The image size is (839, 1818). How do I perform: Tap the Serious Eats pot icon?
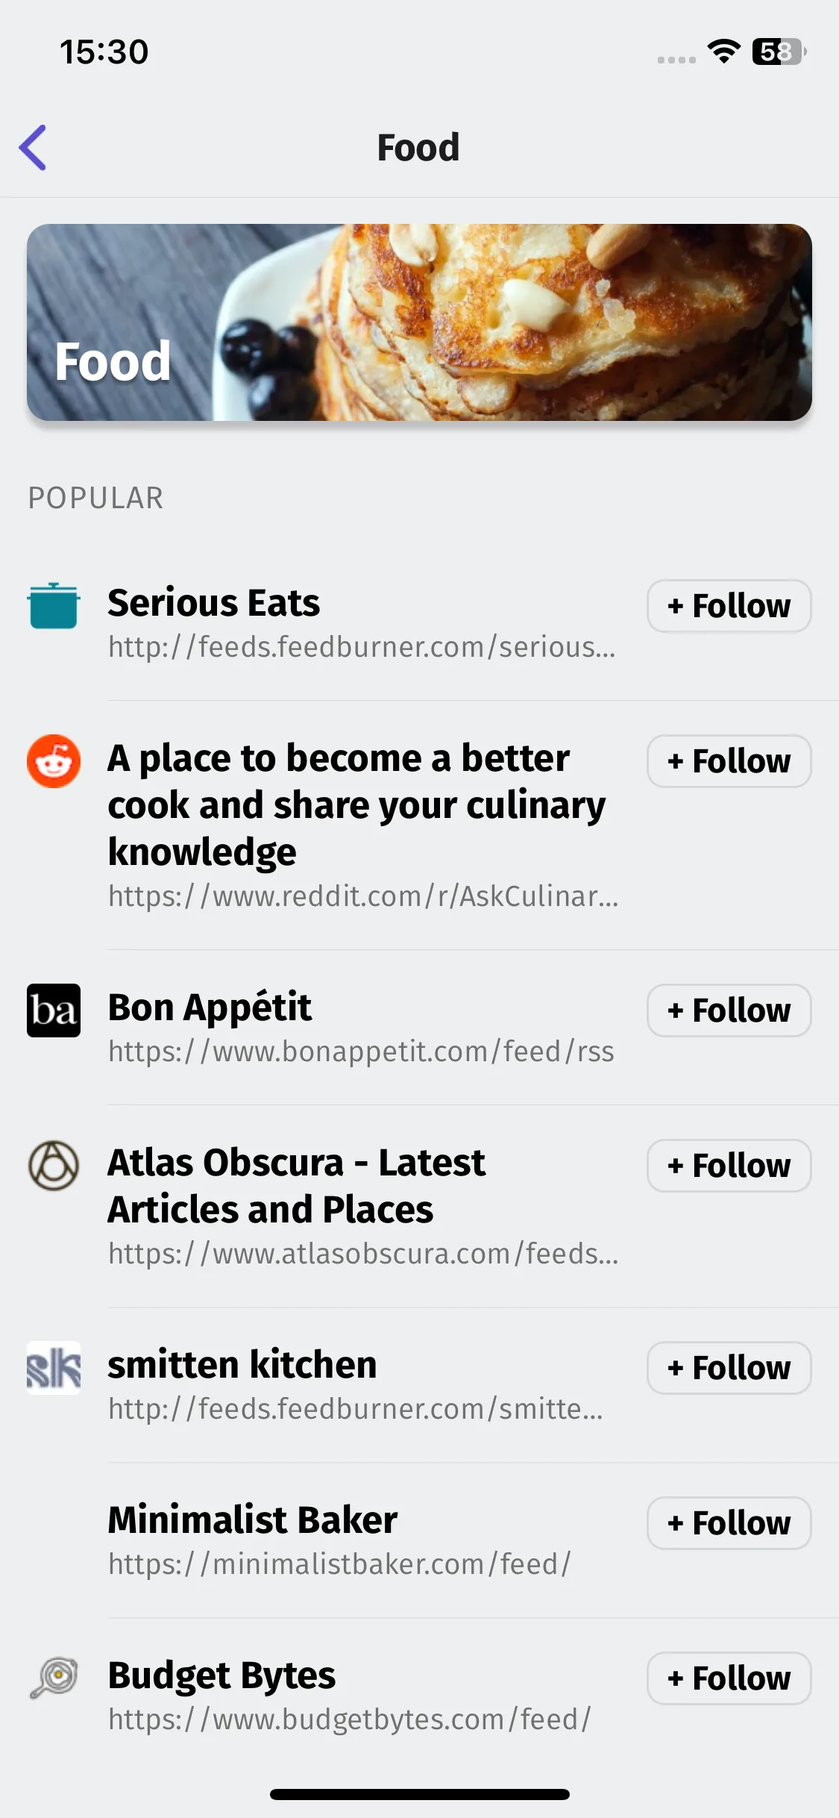[54, 605]
